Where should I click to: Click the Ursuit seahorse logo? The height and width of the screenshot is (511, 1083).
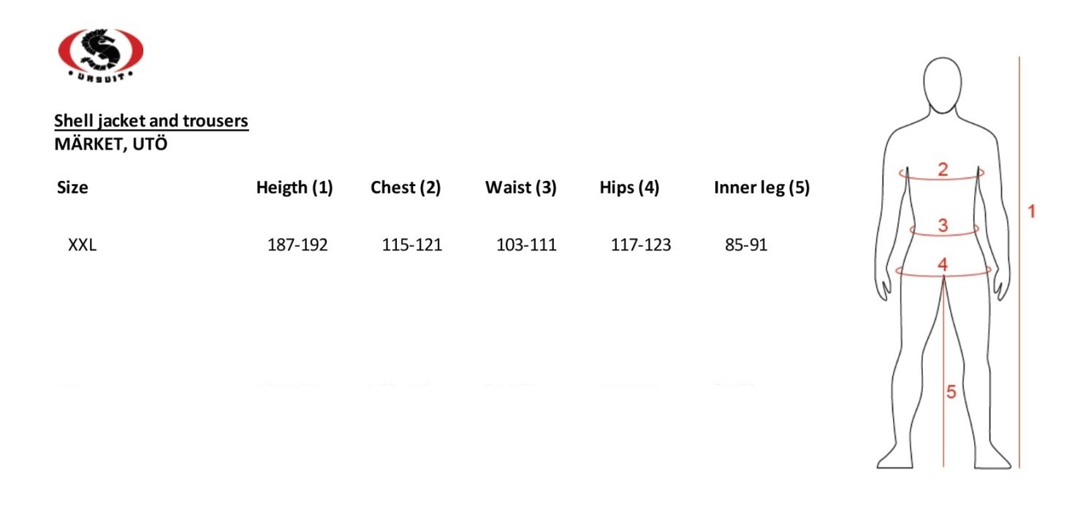(101, 56)
